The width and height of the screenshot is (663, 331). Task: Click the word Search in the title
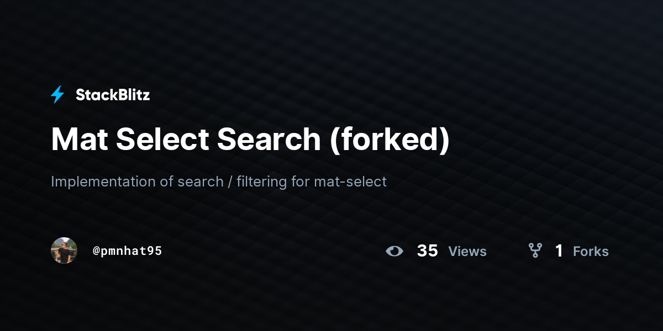tap(269, 140)
